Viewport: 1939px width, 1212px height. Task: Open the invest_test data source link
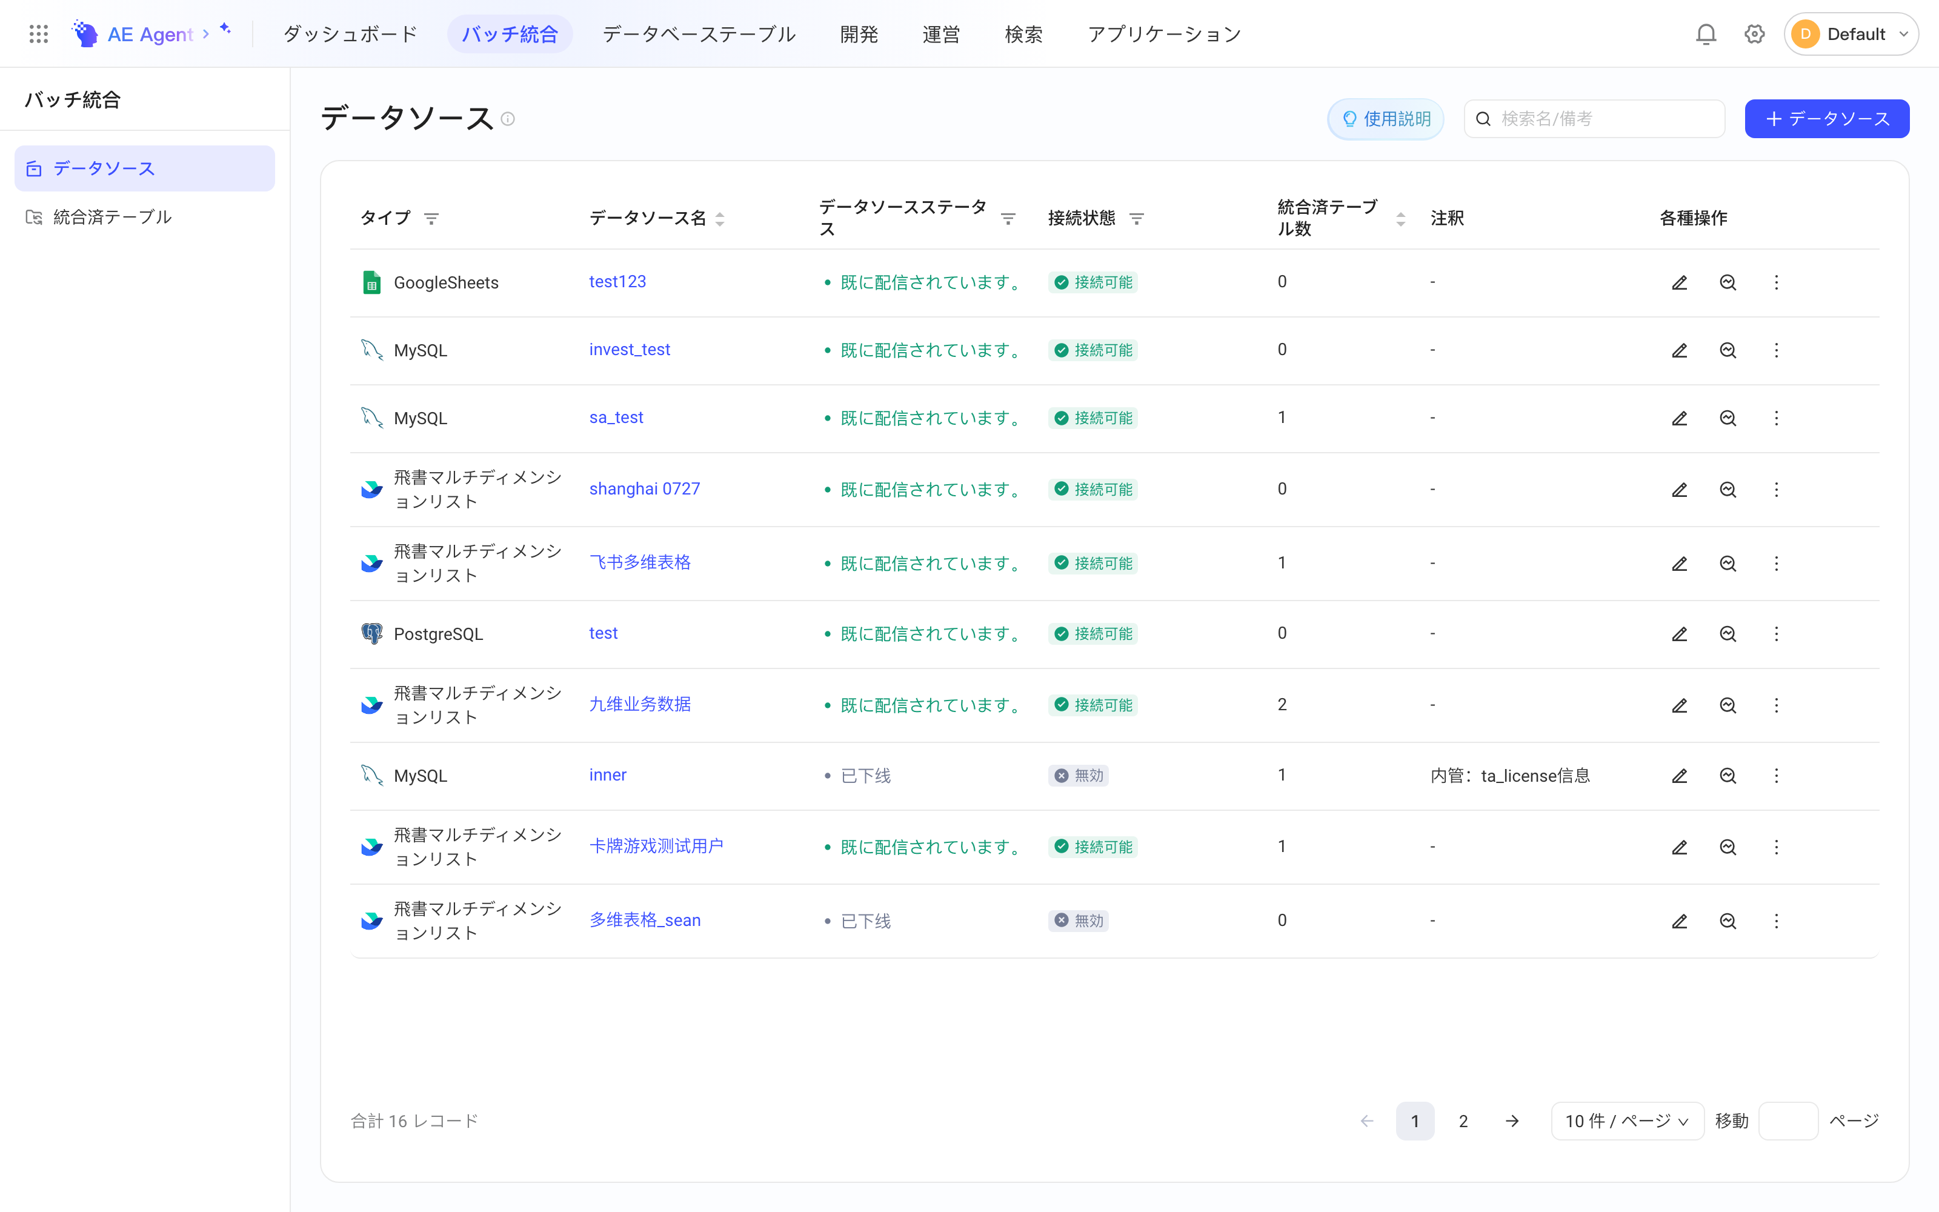click(x=629, y=350)
